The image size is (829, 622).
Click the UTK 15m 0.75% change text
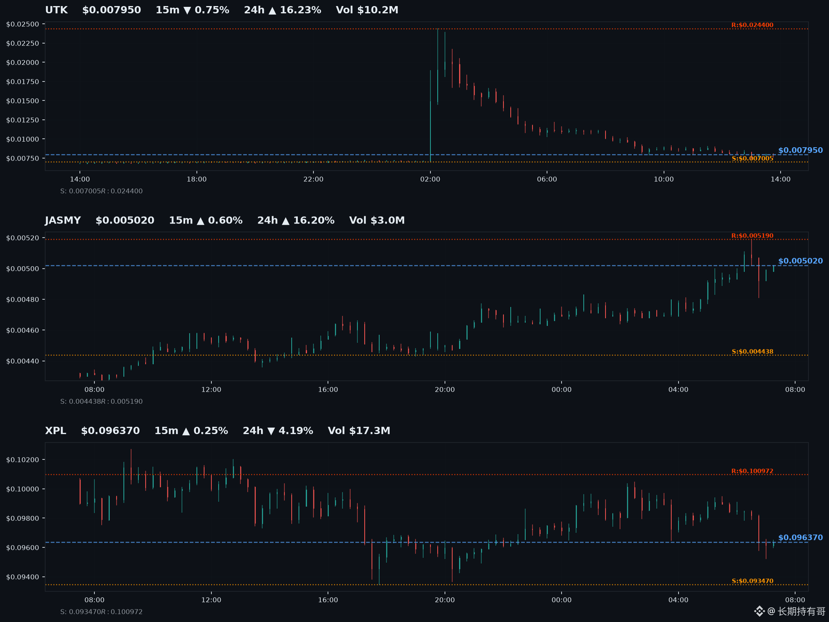(x=192, y=10)
